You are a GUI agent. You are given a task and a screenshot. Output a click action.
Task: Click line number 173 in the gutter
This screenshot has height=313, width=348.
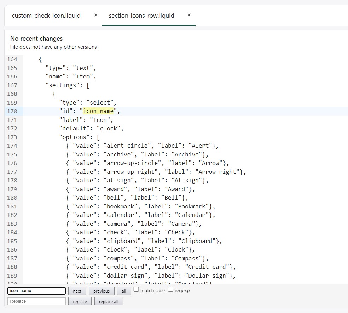pyautogui.click(x=12, y=137)
